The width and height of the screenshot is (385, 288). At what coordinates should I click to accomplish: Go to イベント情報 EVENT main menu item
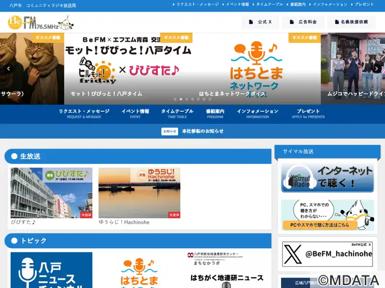(x=135, y=114)
